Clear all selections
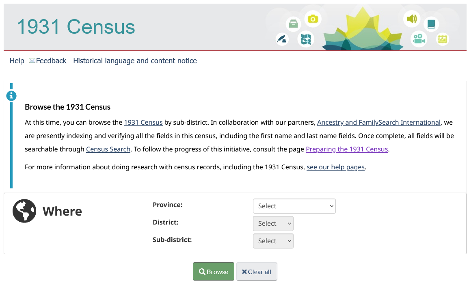This screenshot has height=283, width=469. [x=257, y=271]
